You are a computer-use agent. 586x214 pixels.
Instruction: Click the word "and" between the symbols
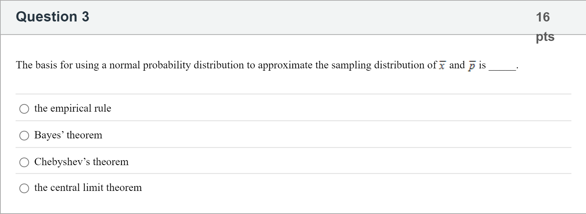coord(457,65)
